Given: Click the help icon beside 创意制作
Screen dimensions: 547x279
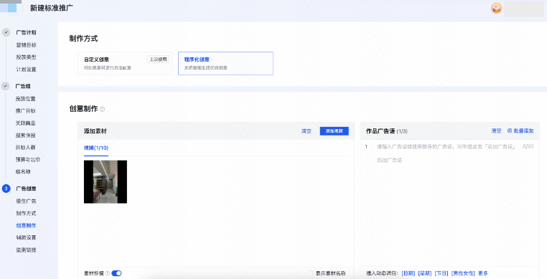Looking at the screenshot, I should click(x=102, y=109).
